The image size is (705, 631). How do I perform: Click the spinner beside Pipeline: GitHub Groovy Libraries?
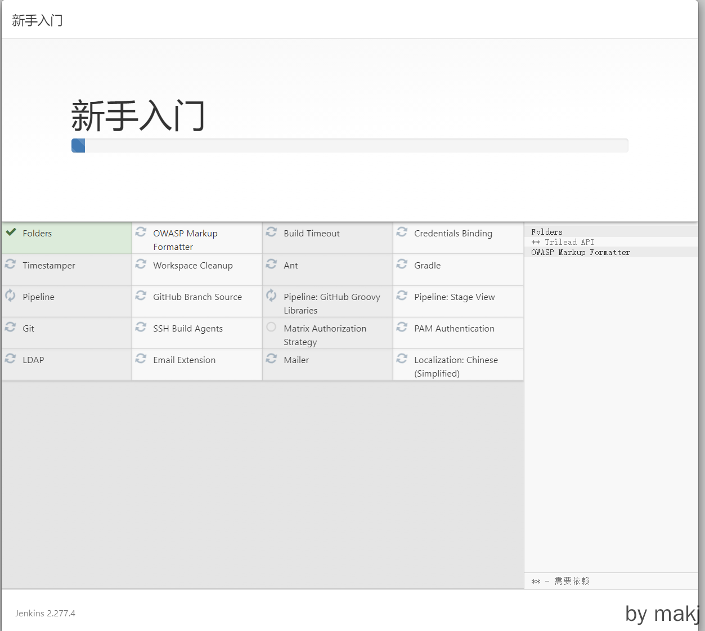coord(272,296)
